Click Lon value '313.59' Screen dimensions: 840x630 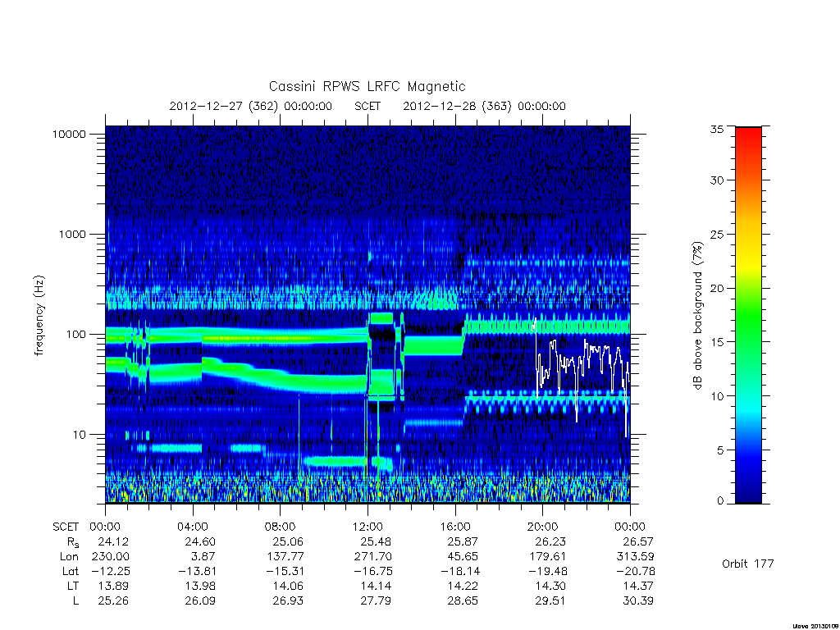tap(636, 557)
